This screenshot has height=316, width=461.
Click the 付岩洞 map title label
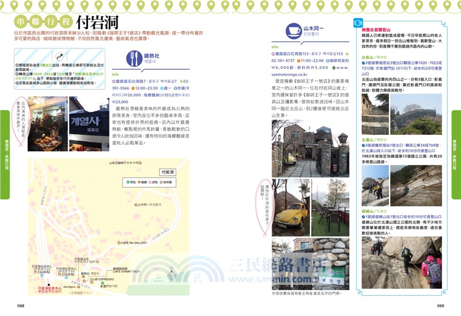click(168, 172)
